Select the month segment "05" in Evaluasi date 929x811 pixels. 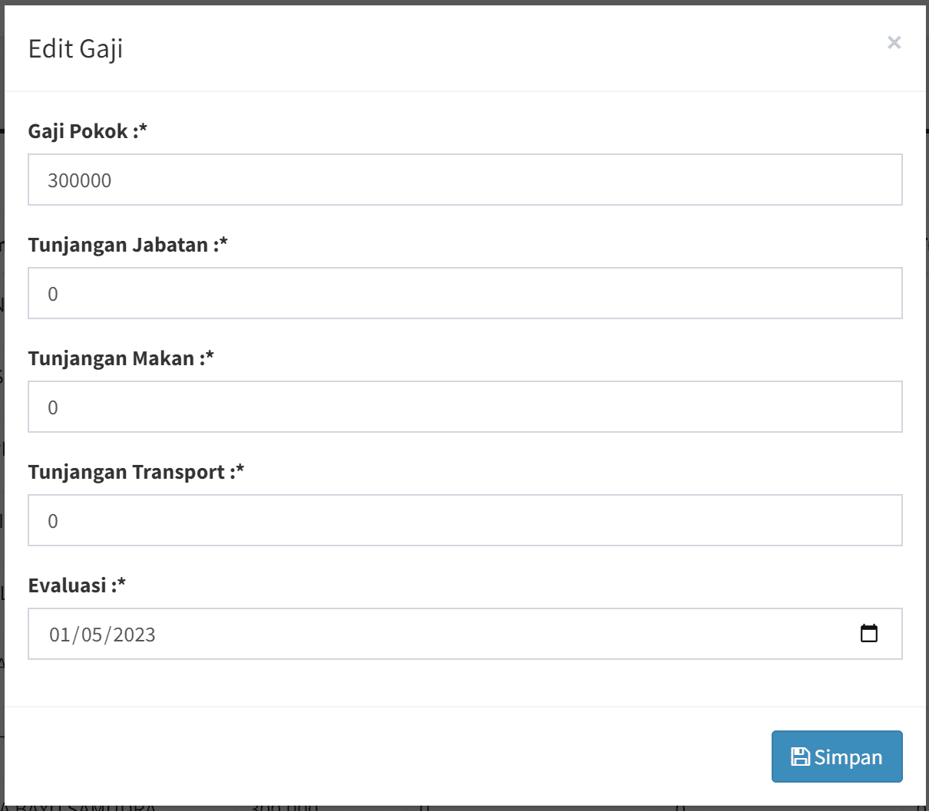91,635
